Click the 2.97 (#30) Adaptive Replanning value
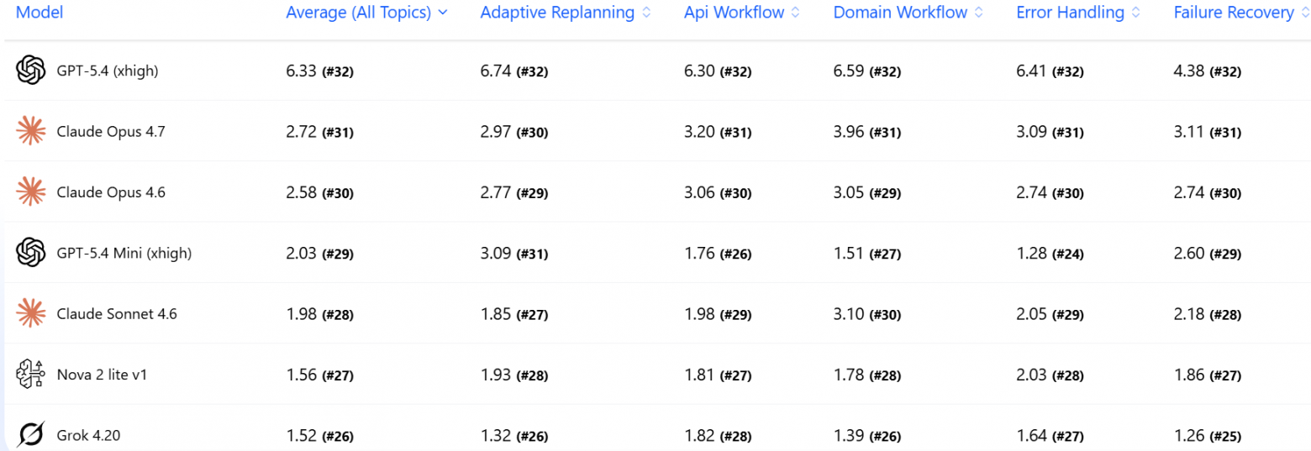This screenshot has height=451, width=1311. pyautogui.click(x=514, y=132)
